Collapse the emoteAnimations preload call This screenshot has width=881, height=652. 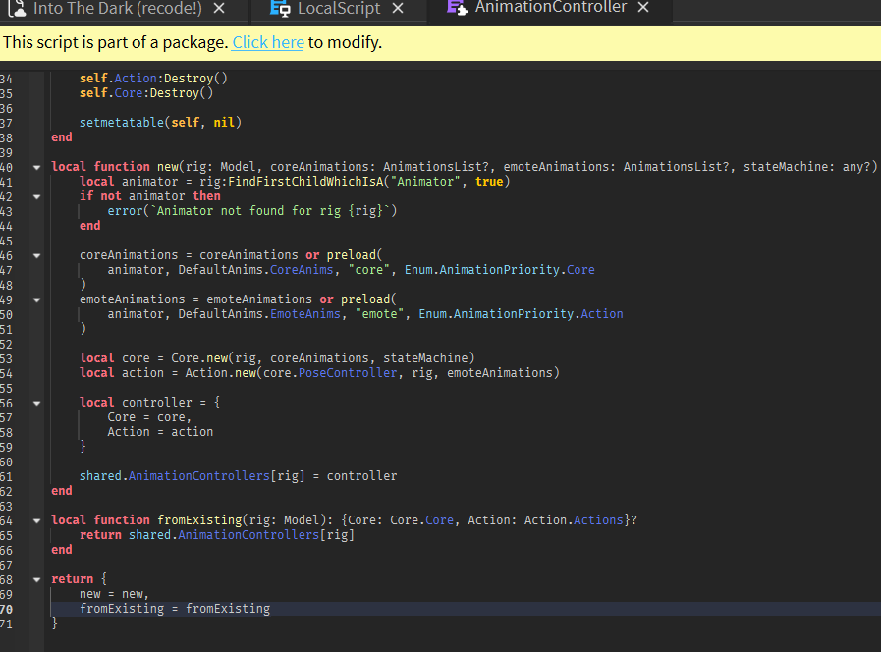click(x=35, y=299)
